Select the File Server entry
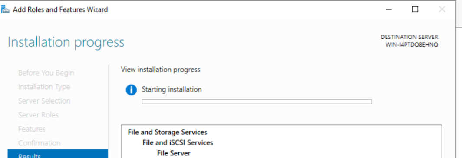Viewport: 462px width, 158px height. pyautogui.click(x=174, y=153)
